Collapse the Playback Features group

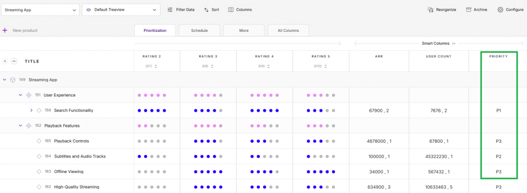point(20,126)
